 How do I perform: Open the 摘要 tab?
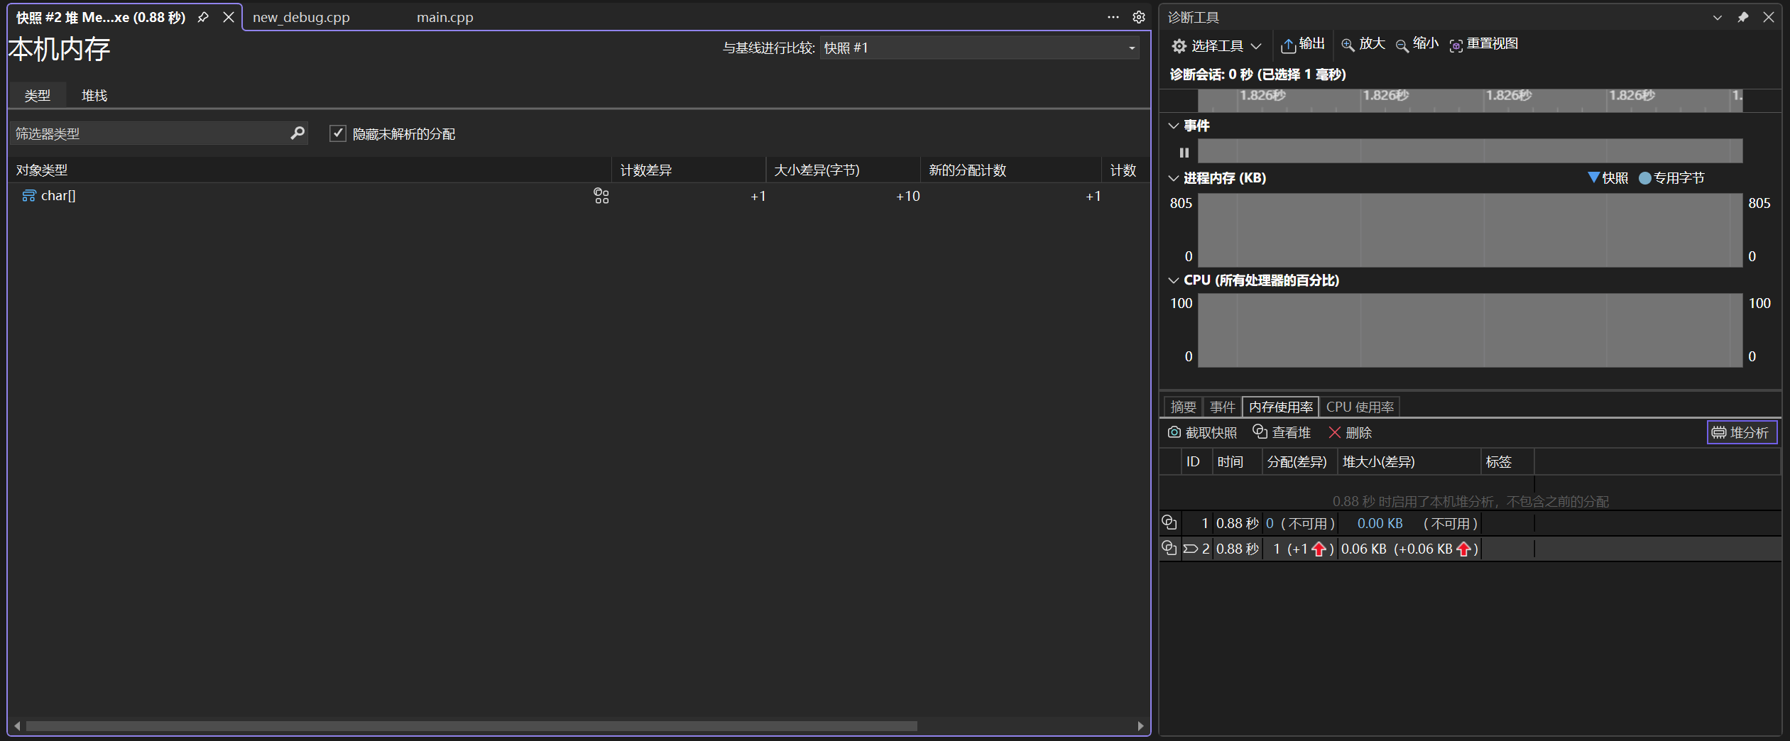(1183, 407)
